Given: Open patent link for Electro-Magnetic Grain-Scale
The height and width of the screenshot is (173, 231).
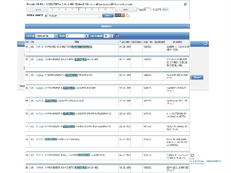Looking at the screenshot, I should [39, 101].
